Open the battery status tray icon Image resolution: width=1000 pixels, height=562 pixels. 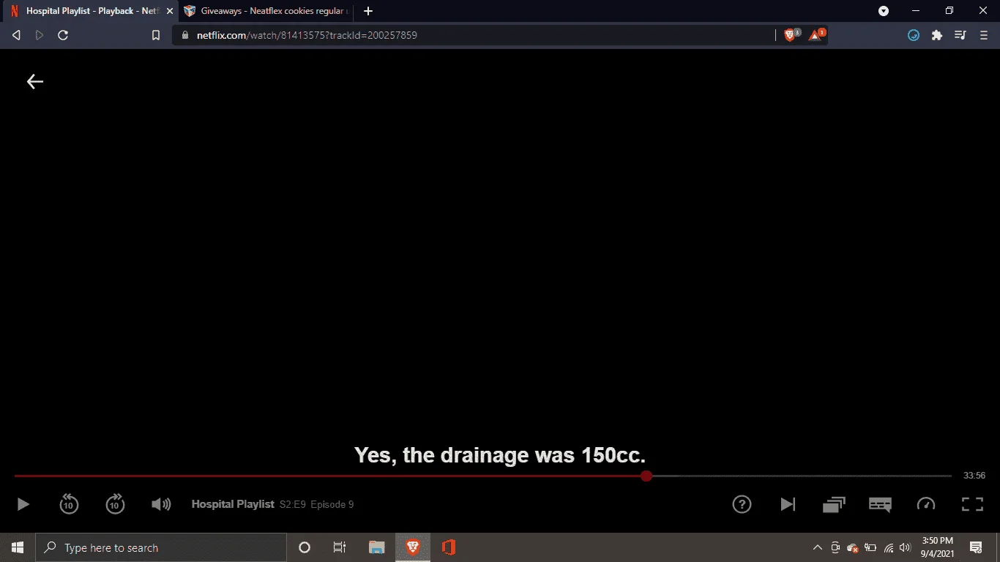pos(870,547)
